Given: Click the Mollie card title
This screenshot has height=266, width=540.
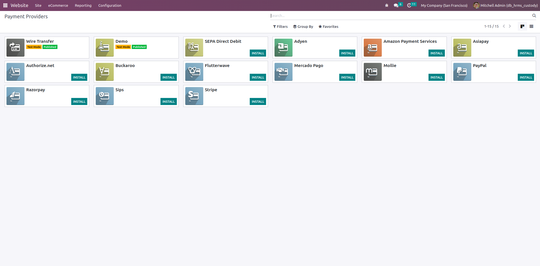Looking at the screenshot, I should [390, 66].
